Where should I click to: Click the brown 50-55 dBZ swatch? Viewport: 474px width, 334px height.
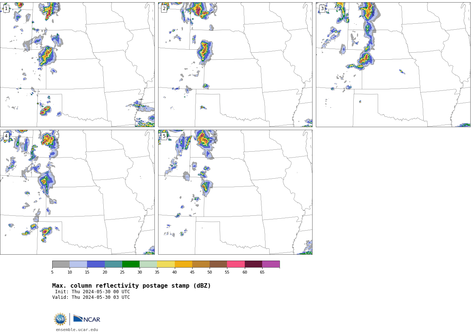[x=218, y=264]
